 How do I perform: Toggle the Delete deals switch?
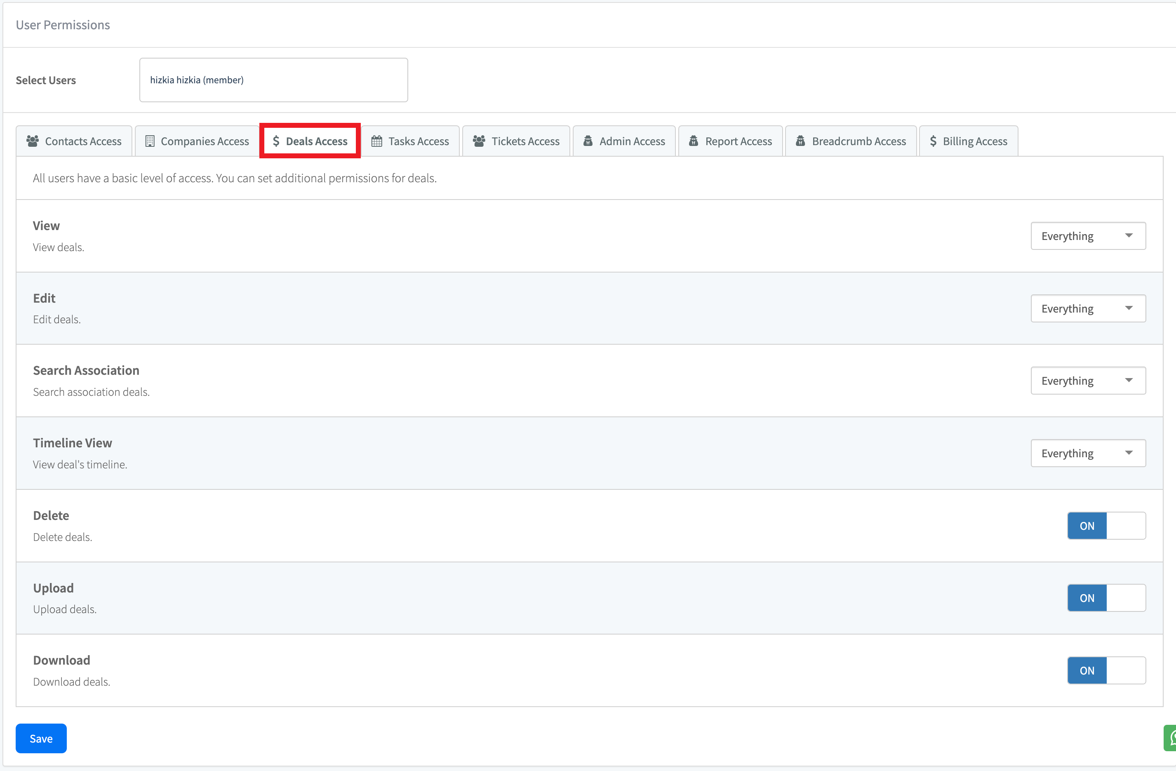[x=1106, y=526]
